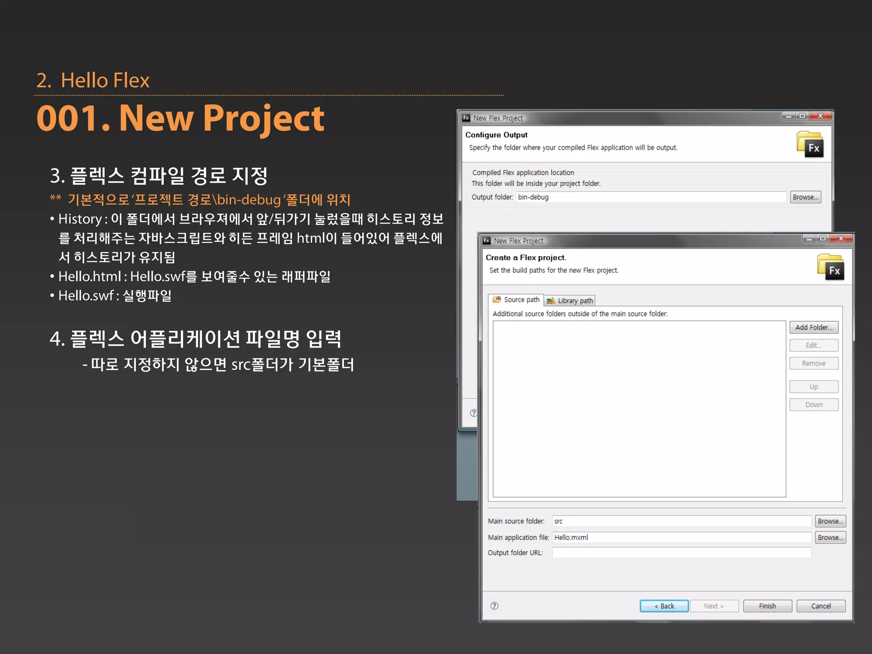
Task: Browse for Output folder in the back dialog
Action: pos(806,197)
